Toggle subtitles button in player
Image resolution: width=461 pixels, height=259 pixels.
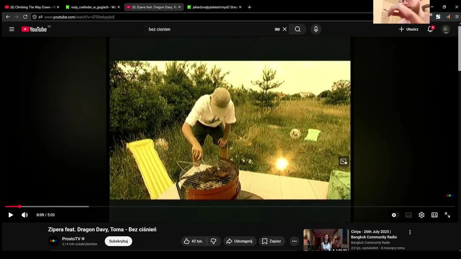(408, 215)
